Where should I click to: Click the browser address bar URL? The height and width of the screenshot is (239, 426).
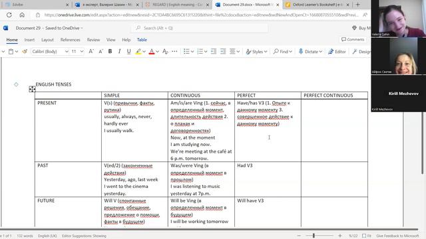click(x=201, y=15)
